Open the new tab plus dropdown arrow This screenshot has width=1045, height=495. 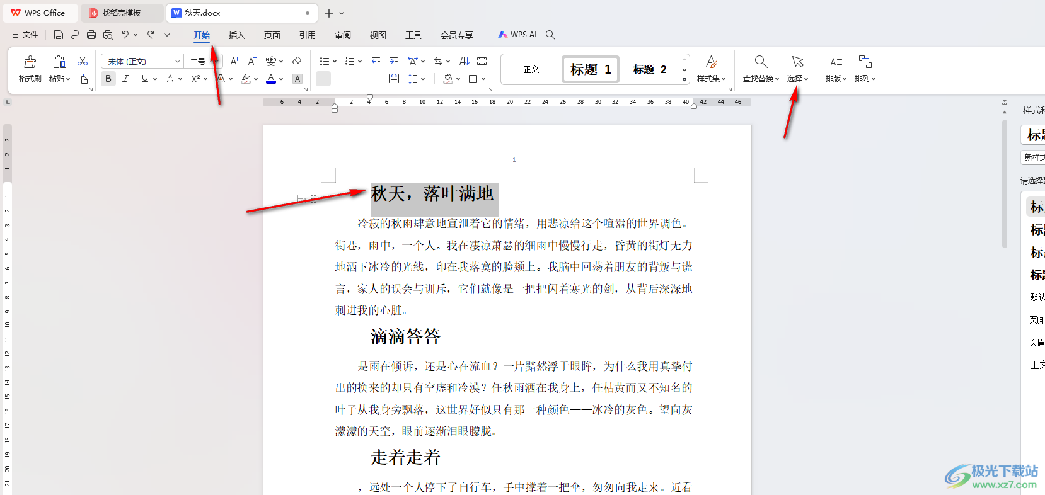click(x=342, y=13)
